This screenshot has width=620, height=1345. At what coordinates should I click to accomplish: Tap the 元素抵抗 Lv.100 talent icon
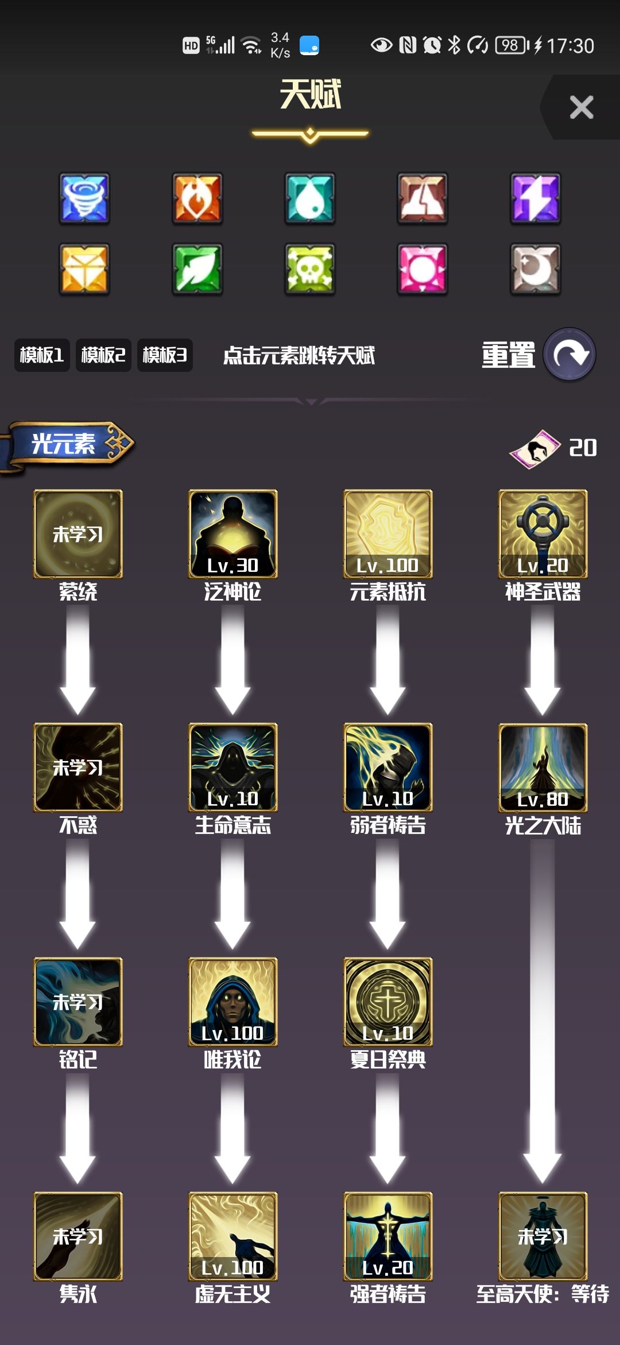tap(388, 534)
